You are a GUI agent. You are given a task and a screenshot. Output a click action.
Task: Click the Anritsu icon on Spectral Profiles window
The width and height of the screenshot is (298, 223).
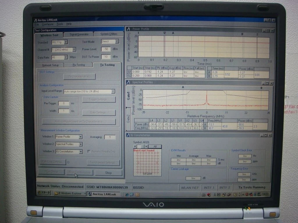(x=127, y=82)
